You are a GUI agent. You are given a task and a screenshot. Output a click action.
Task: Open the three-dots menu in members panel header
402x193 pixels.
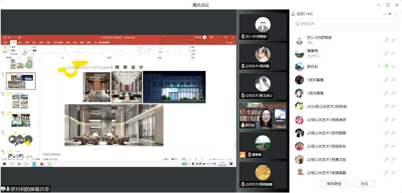pos(385,14)
